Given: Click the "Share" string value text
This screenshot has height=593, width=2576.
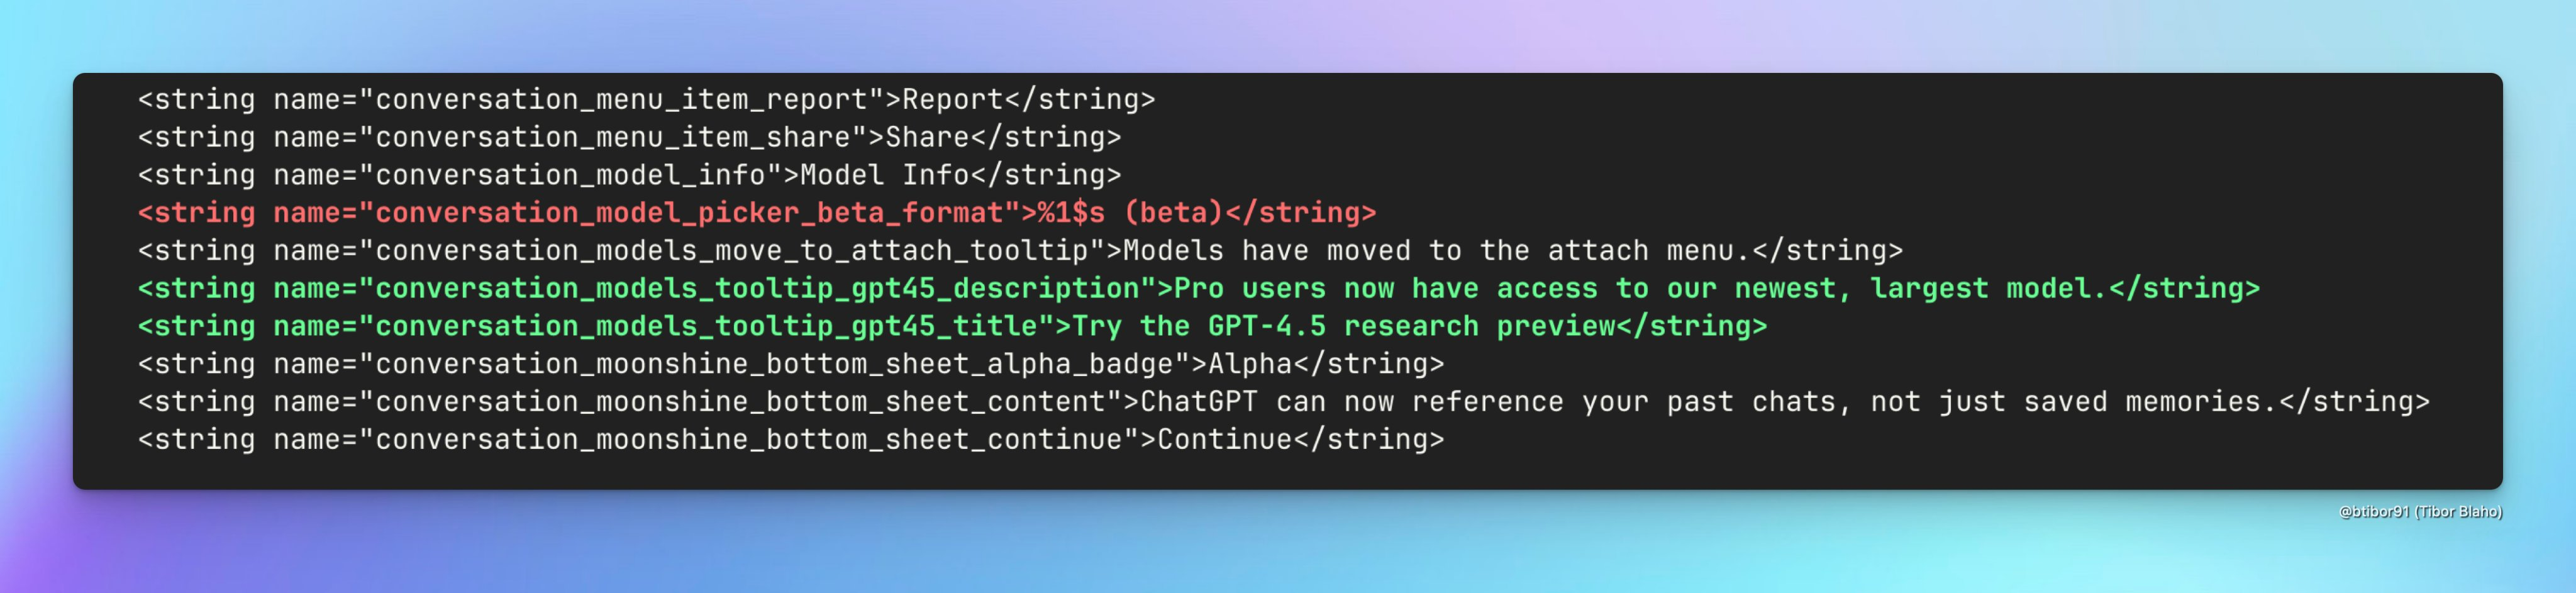Looking at the screenshot, I should [927, 137].
